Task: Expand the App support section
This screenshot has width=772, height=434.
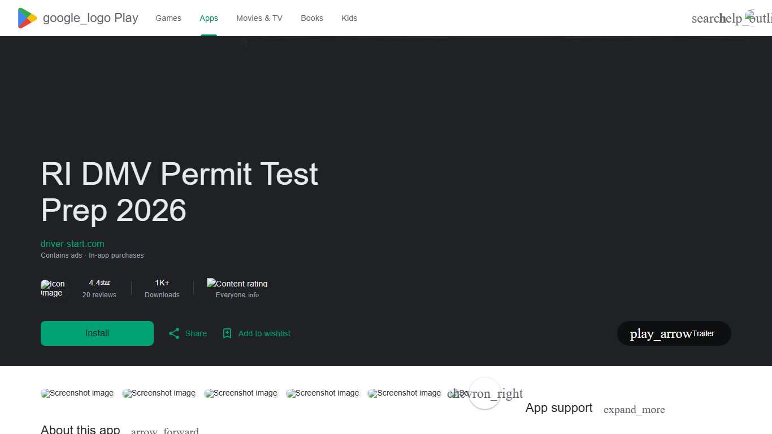Action: [x=634, y=410]
